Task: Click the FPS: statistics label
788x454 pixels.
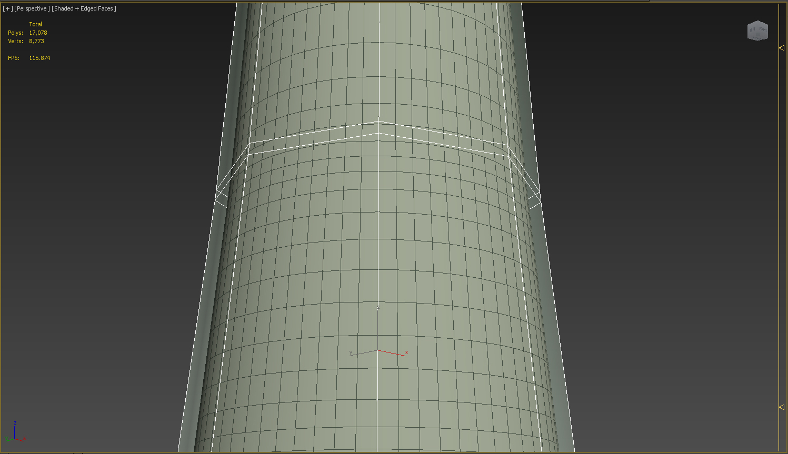Action: (14, 58)
